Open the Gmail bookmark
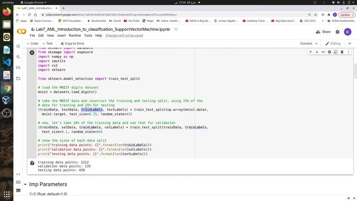The image size is (357, 201). pyautogui.click(x=115, y=21)
